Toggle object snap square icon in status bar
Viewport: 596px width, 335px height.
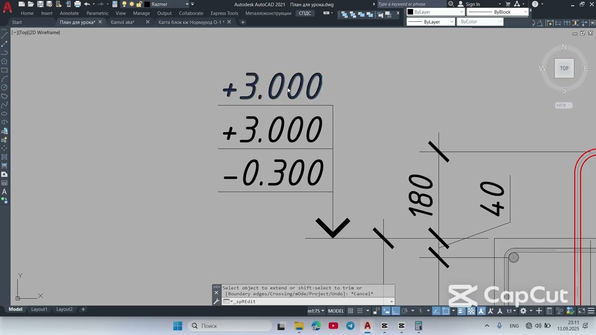click(446, 311)
